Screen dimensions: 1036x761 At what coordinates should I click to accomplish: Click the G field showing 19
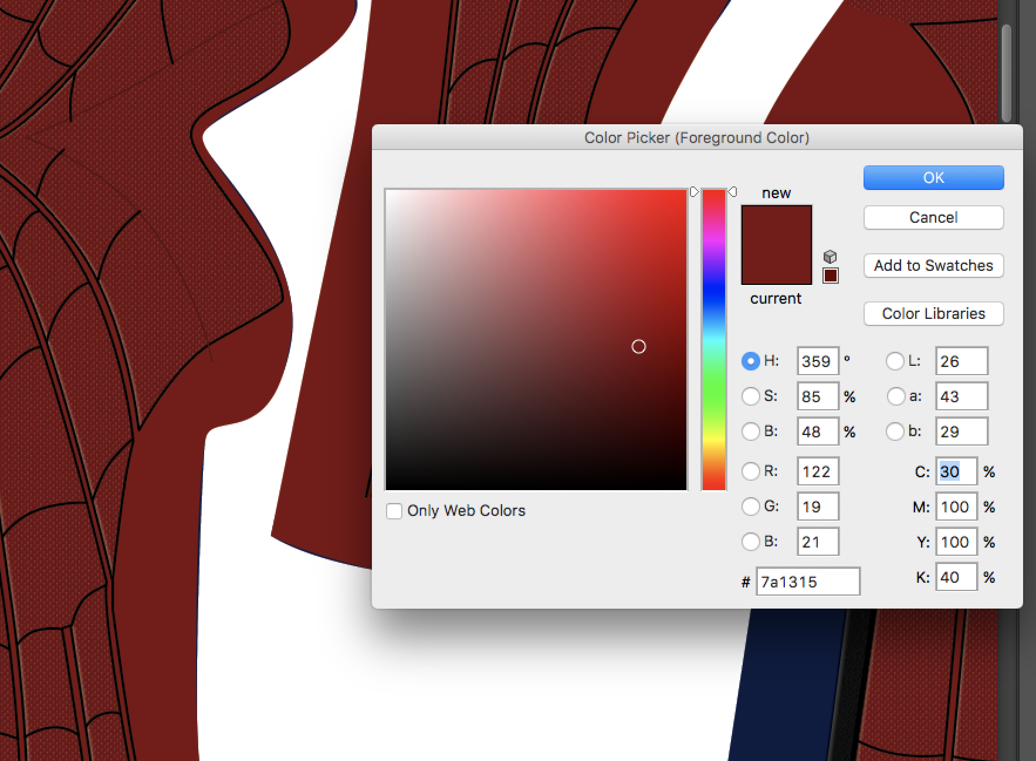(817, 506)
